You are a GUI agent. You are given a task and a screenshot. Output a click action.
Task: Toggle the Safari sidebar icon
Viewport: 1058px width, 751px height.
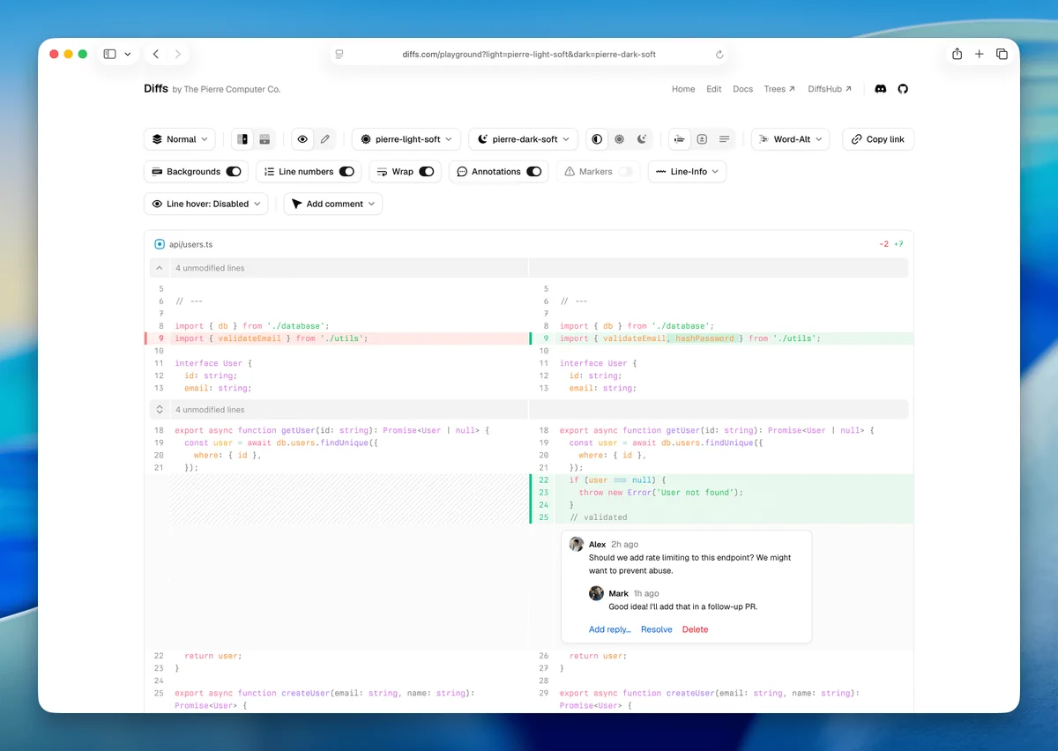(x=109, y=54)
